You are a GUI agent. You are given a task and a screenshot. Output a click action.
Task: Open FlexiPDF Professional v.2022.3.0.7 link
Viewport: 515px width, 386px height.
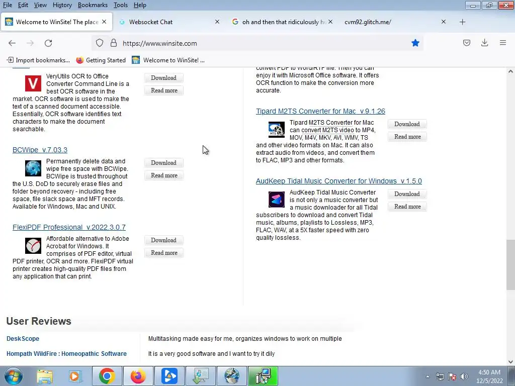click(69, 227)
